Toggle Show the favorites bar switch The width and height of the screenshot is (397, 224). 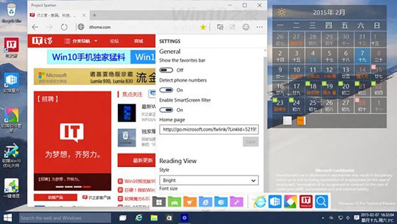point(166,70)
